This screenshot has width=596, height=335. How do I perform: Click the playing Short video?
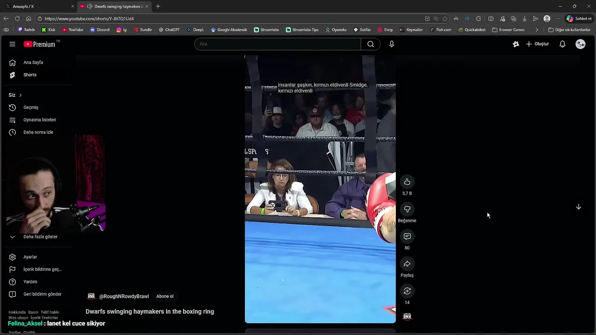[x=320, y=189]
